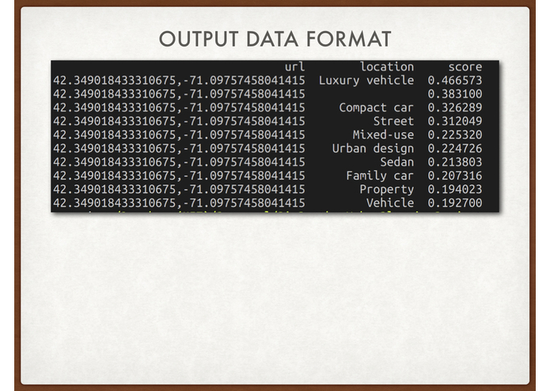Click the score value 0.213803
Image resolution: width=550 pixels, height=391 pixels.
pyautogui.click(x=455, y=162)
